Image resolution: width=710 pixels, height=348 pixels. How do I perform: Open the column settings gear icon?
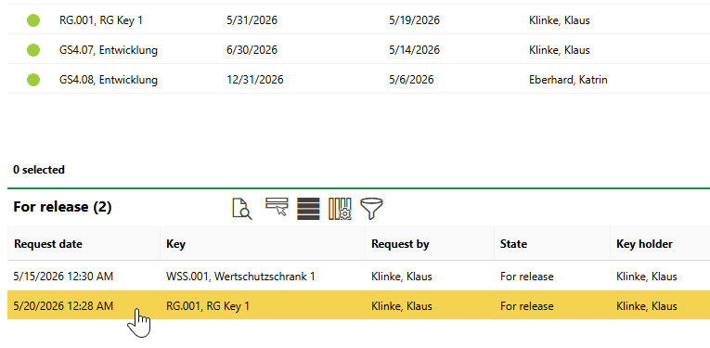point(340,209)
